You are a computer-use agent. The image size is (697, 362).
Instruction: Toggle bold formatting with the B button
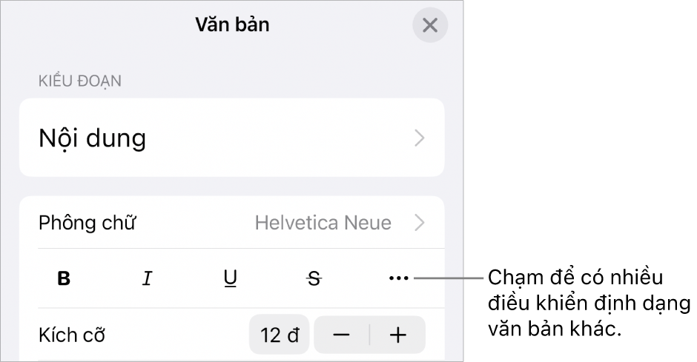click(65, 279)
